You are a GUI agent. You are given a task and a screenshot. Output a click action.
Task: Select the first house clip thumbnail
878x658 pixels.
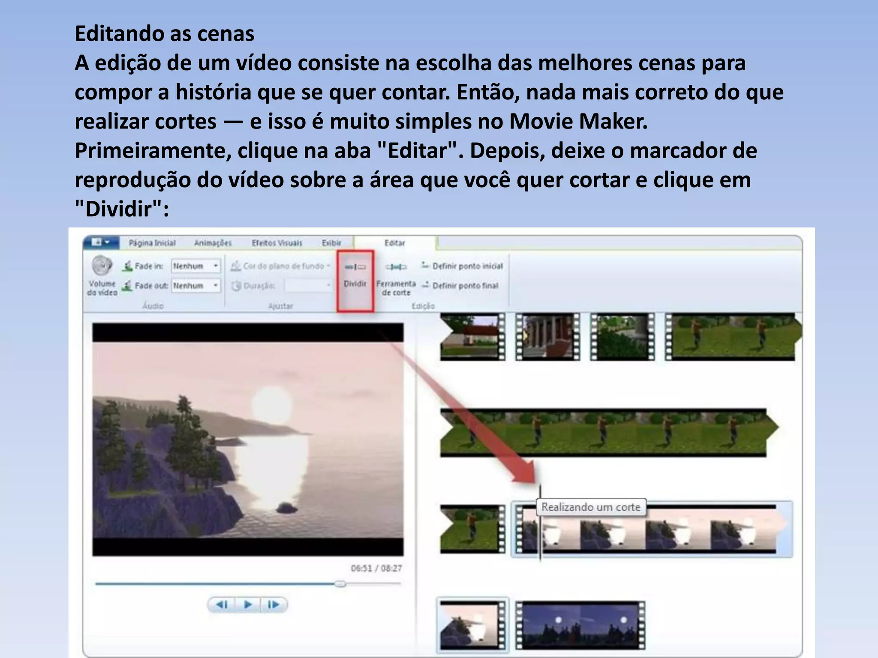coord(473,337)
